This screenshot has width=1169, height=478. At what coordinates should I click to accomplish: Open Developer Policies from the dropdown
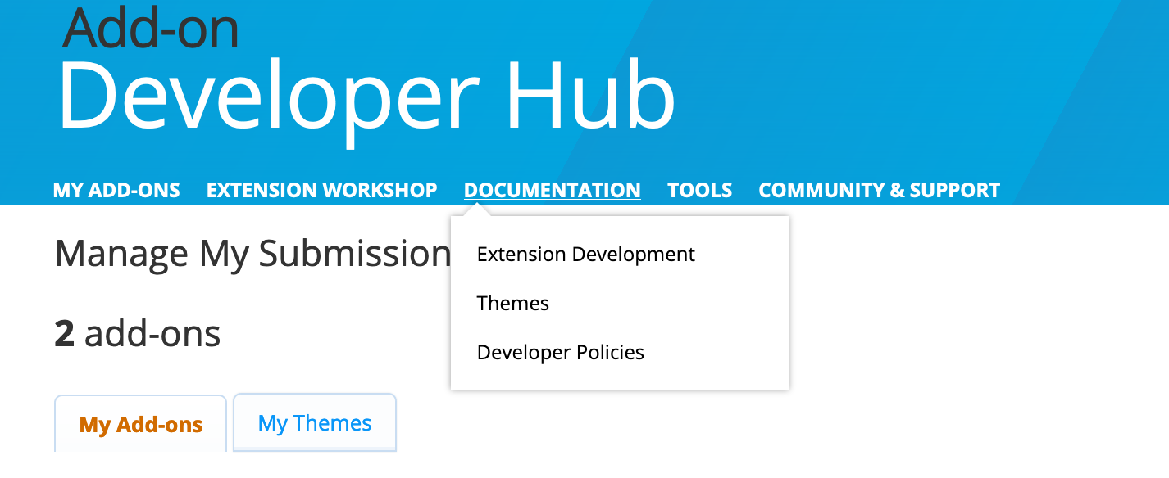[561, 352]
